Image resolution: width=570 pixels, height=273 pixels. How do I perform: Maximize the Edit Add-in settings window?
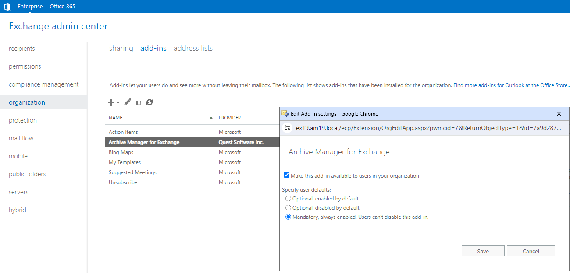(x=539, y=114)
